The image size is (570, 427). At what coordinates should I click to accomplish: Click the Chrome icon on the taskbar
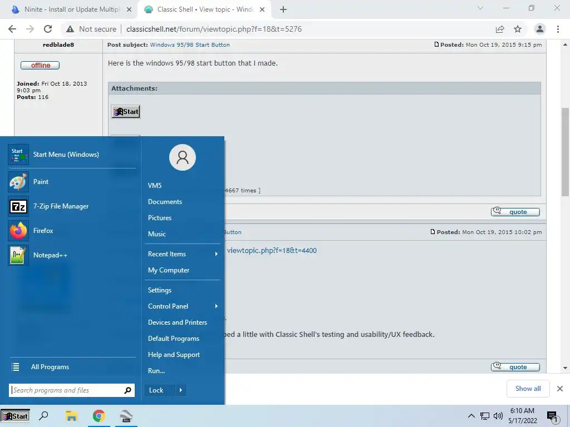pos(99,416)
